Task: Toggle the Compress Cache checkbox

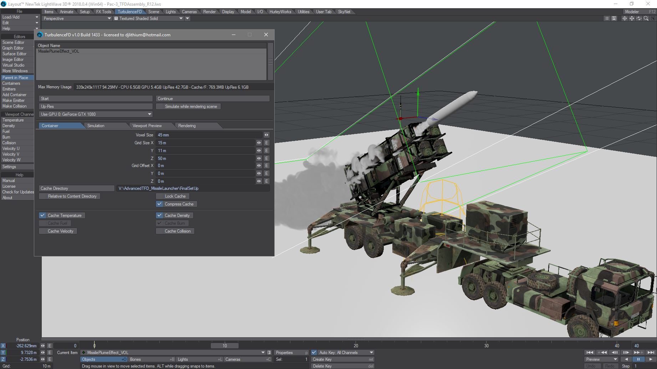Action: tap(159, 204)
